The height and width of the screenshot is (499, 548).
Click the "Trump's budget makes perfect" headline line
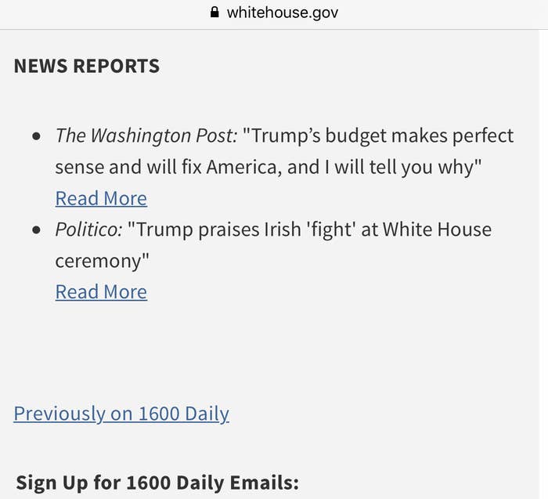coord(378,136)
